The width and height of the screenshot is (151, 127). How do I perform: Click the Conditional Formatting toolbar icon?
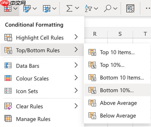click(8, 9)
